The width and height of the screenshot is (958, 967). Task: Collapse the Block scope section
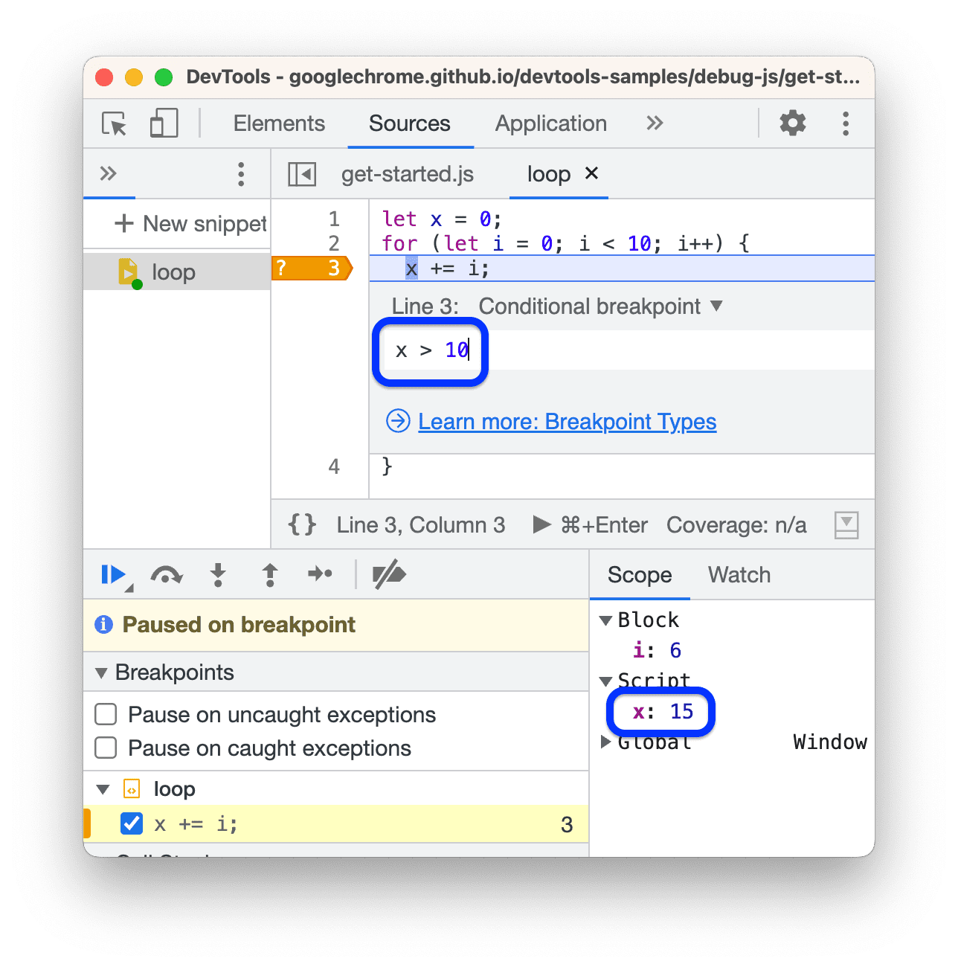click(606, 620)
